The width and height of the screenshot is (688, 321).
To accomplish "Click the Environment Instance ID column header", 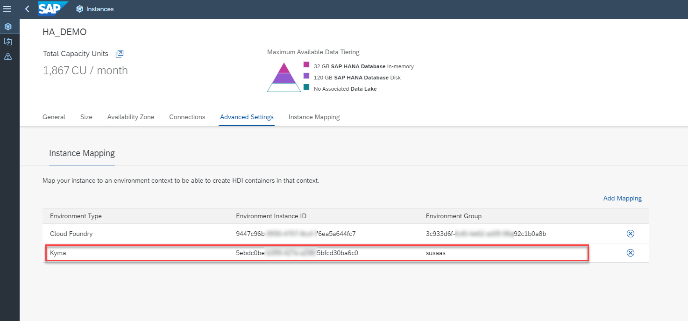I will point(271,216).
